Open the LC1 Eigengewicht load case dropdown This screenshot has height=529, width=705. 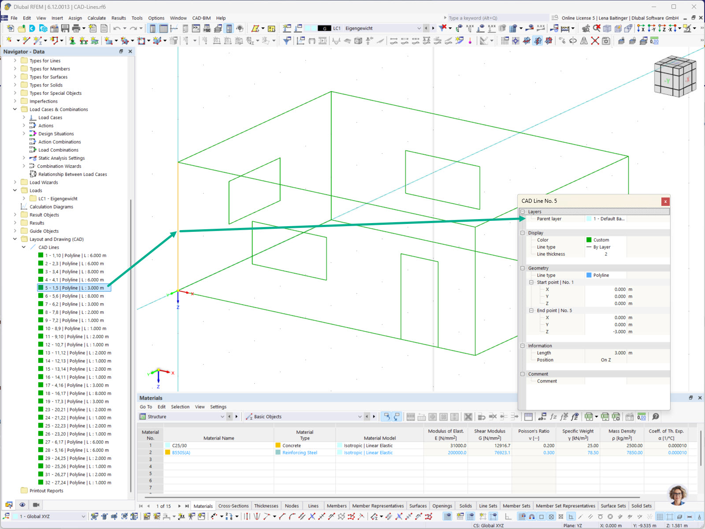419,28
